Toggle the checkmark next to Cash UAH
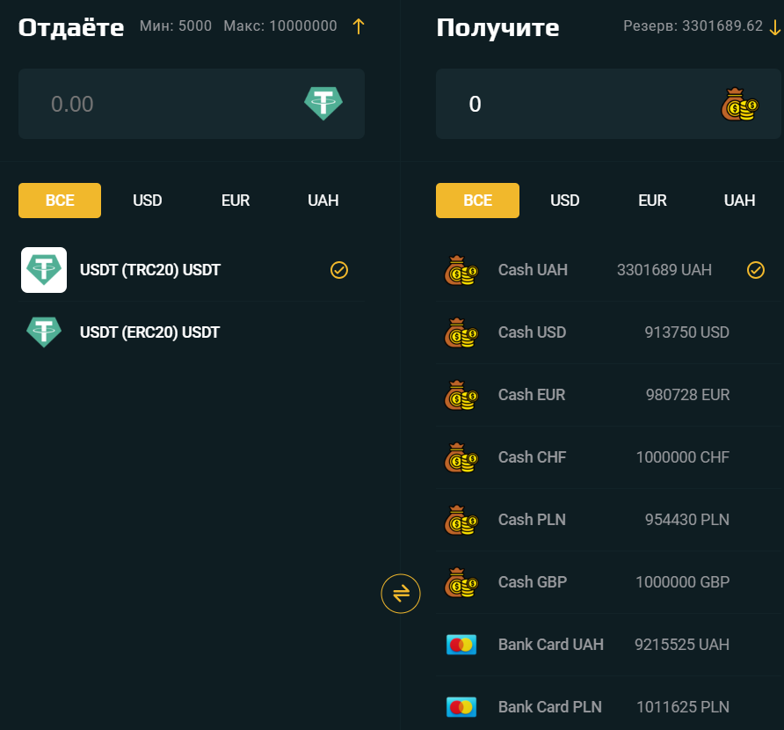 click(756, 270)
